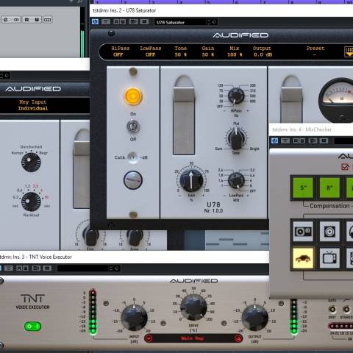Activate the MixChecker plugin power icon
Image resolution: width=353 pixels, height=353 pixels.
tap(274, 140)
